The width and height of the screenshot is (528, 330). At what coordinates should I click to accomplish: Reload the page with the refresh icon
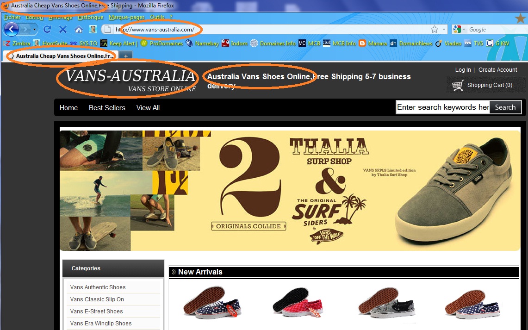47,29
